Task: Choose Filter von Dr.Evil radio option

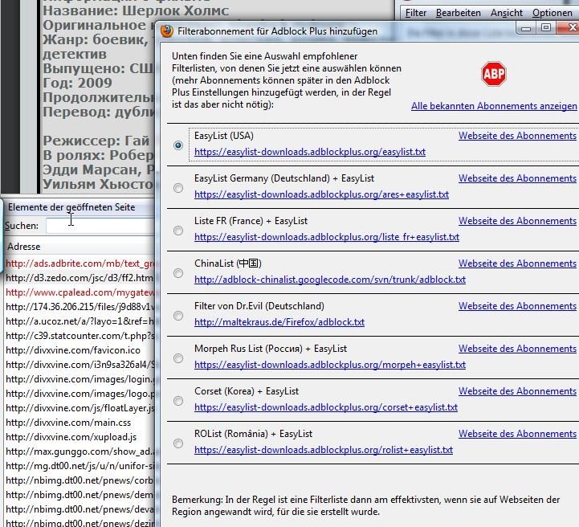Action: click(x=178, y=316)
